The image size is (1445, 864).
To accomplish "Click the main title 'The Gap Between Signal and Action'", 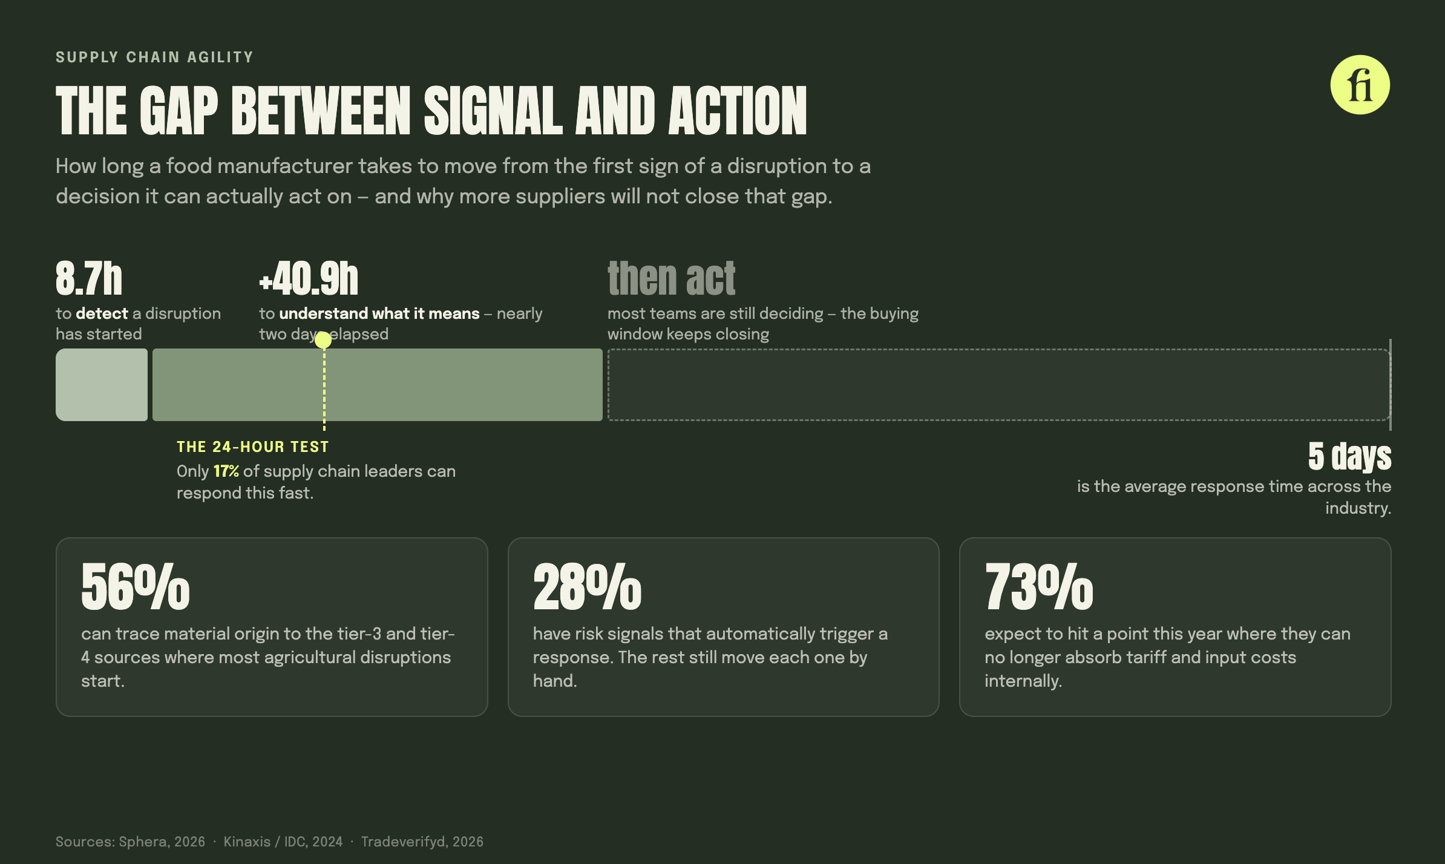I will (431, 110).
